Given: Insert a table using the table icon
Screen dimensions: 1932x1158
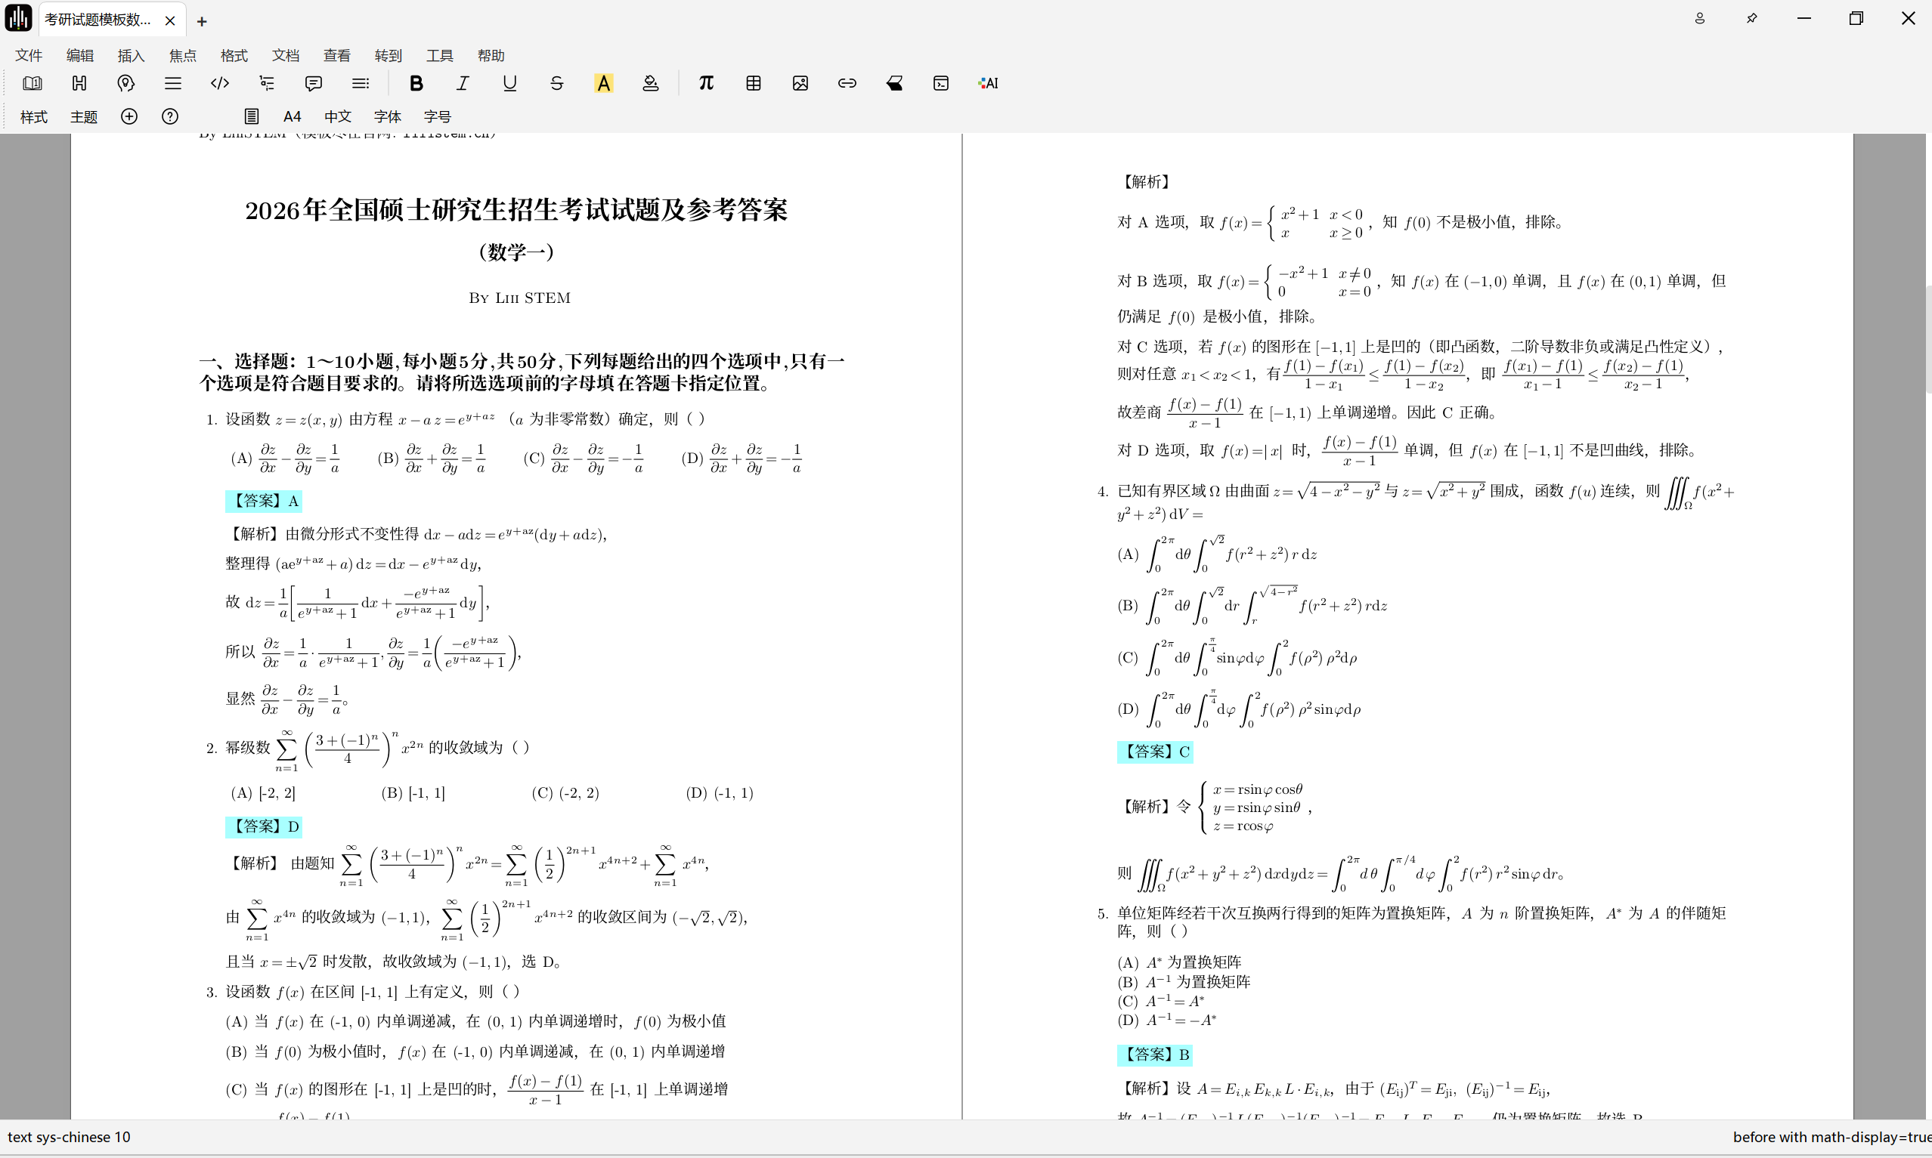Looking at the screenshot, I should pyautogui.click(x=753, y=83).
